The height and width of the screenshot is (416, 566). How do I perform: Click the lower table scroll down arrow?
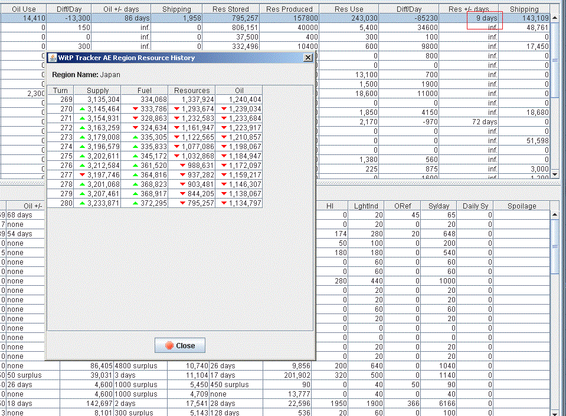[x=555, y=412]
